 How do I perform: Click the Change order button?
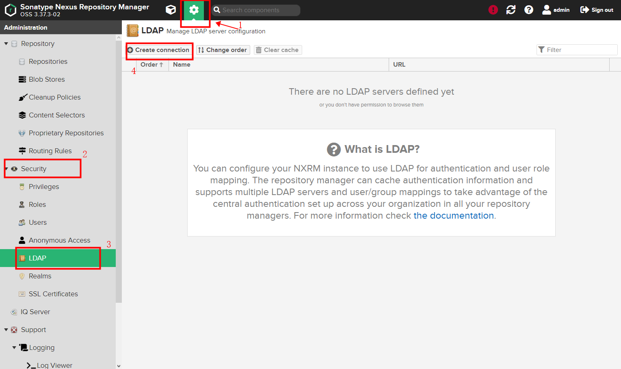pos(223,50)
